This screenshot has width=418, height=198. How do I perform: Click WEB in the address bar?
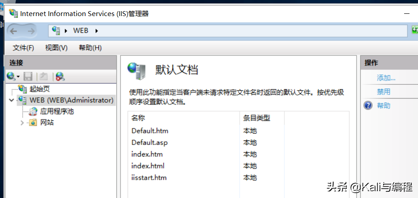click(x=81, y=31)
